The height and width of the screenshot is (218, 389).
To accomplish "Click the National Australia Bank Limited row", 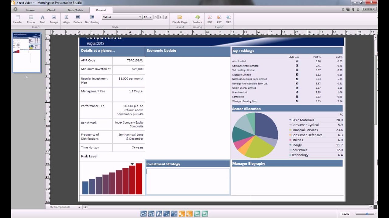I will 287,79.
